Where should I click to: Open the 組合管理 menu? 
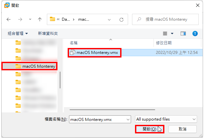coord(18,34)
